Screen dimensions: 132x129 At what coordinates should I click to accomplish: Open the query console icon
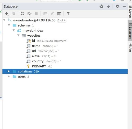(59, 14)
